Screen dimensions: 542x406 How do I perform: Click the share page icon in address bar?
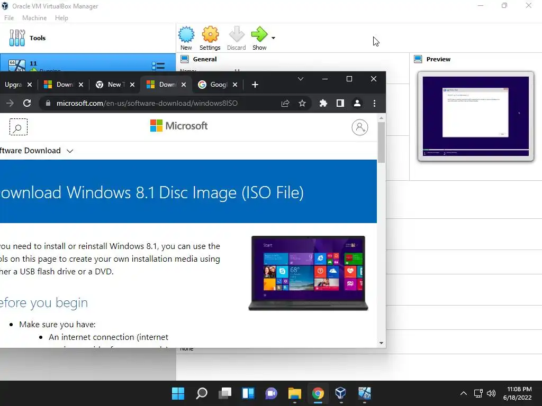click(285, 103)
